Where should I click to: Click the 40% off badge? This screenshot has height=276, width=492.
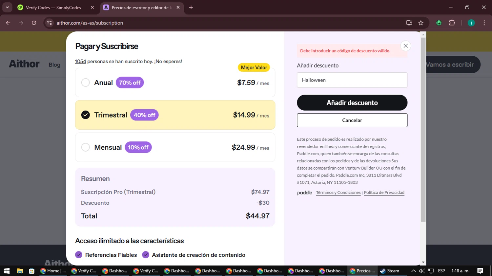point(144,115)
